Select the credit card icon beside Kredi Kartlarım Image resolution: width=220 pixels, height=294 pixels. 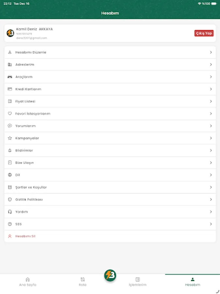click(10, 89)
